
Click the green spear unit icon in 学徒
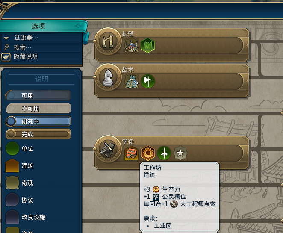click(164, 153)
